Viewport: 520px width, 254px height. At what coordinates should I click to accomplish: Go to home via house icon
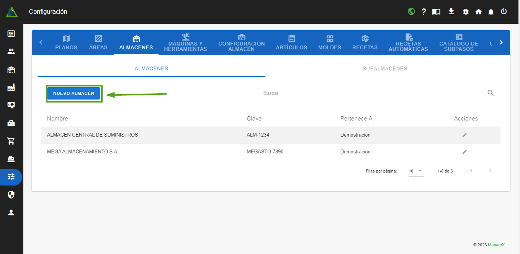pyautogui.click(x=478, y=12)
